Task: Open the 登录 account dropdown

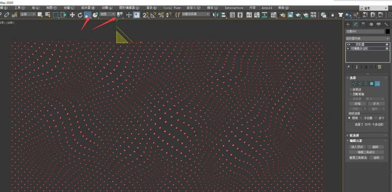Action: click(373, 8)
